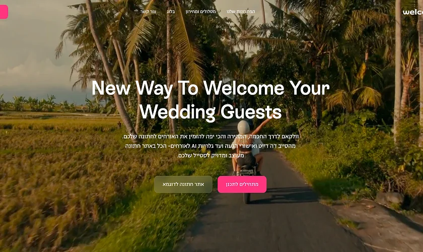Open the צור קשר contact page
Viewport: 423px width, 252px height.
(148, 12)
